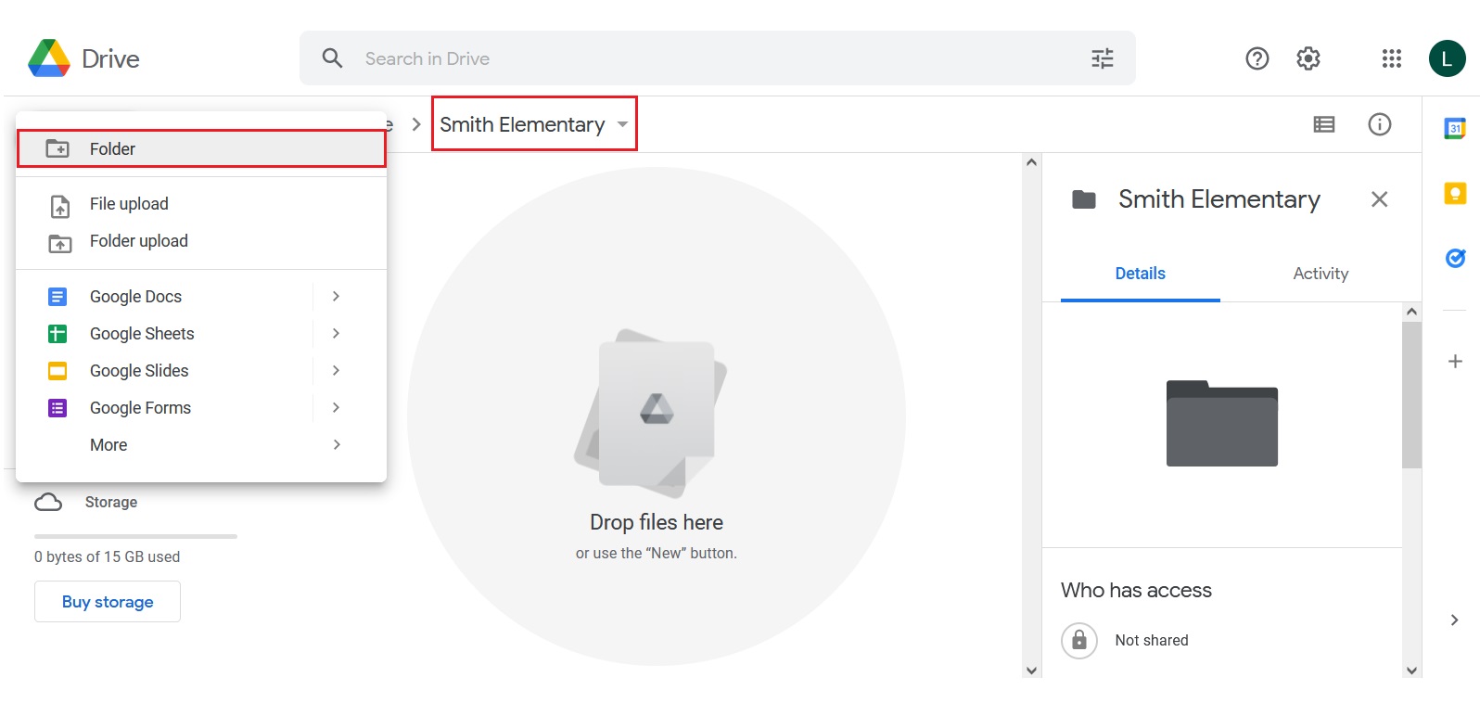1480x703 pixels.
Task: Click the Folder upload icon
Action: point(60,243)
